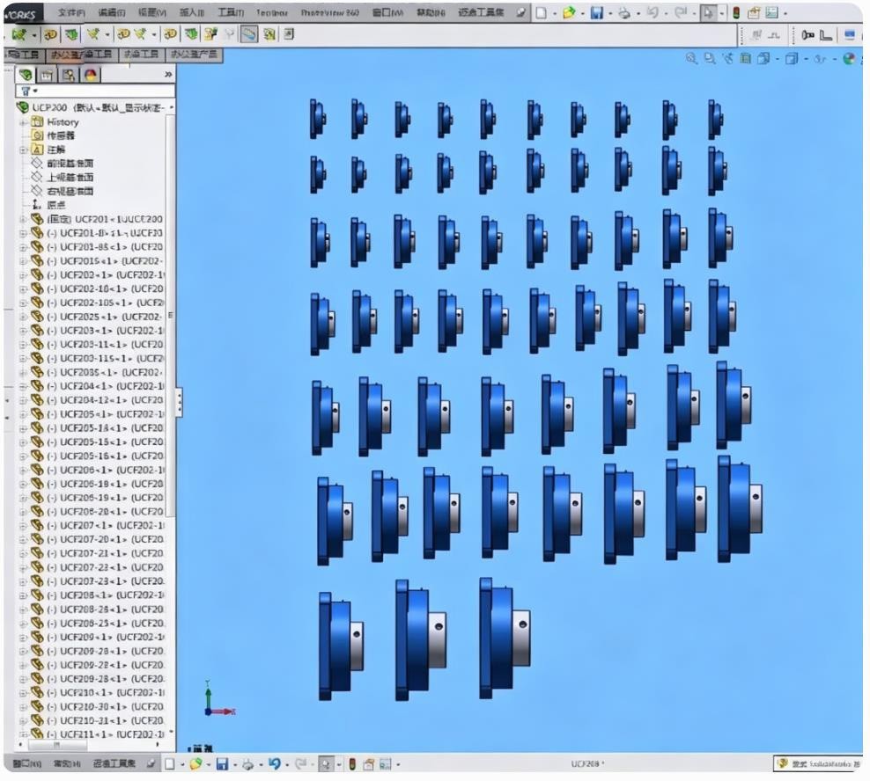Switch to the last command tab ending in 产品
This screenshot has width=870, height=781.
[x=195, y=55]
